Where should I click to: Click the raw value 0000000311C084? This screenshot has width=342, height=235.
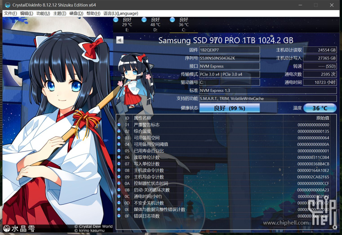(x=313, y=157)
